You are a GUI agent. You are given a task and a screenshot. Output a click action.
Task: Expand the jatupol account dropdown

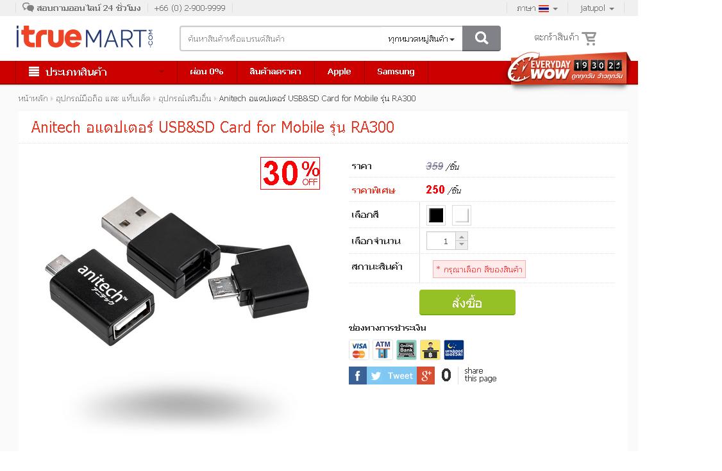coord(597,8)
